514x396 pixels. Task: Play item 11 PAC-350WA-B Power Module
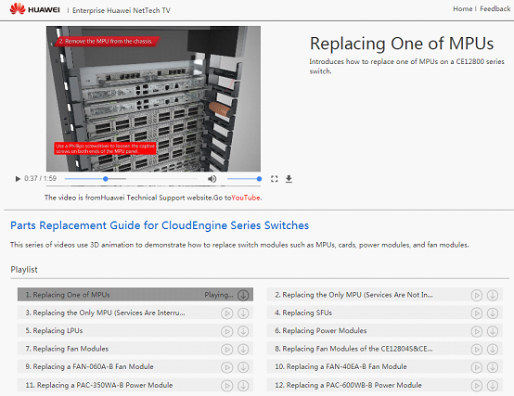pos(226,386)
